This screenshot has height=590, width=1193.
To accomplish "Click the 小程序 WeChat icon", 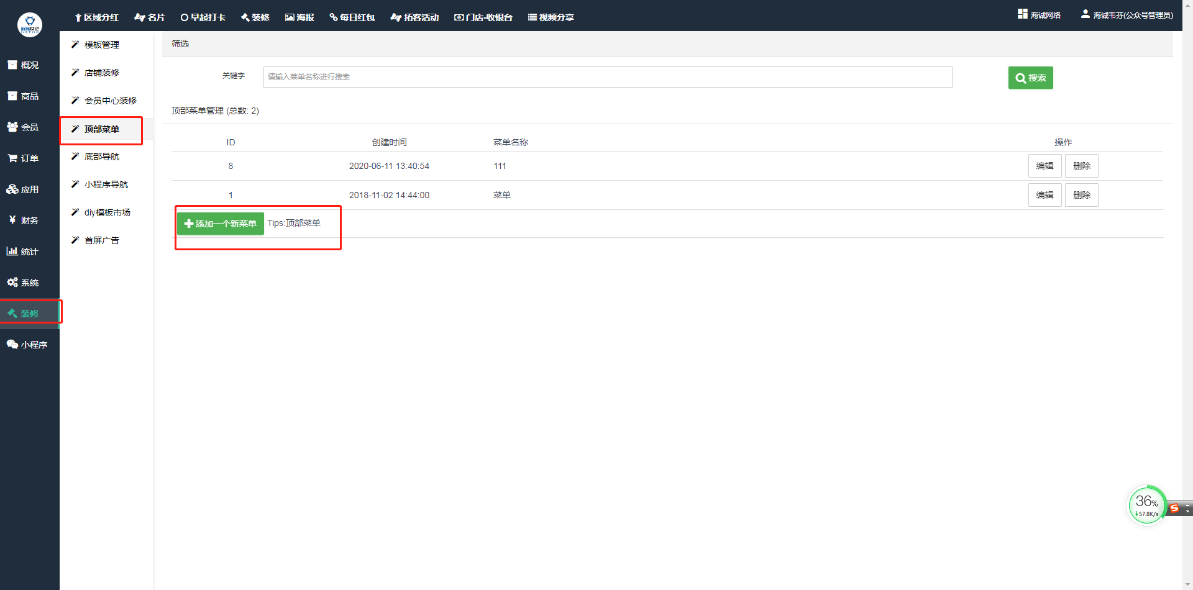I will 12,344.
